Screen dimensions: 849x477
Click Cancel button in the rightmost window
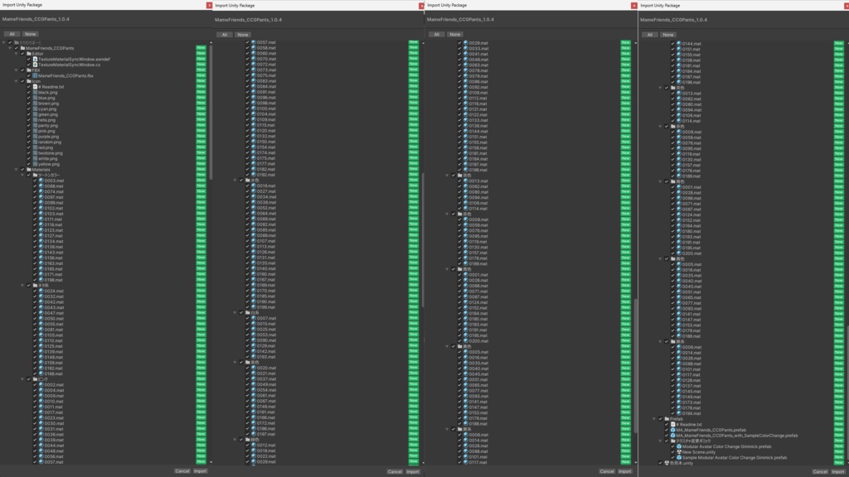point(820,471)
